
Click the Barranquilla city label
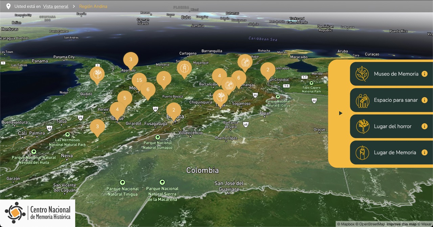212,51
